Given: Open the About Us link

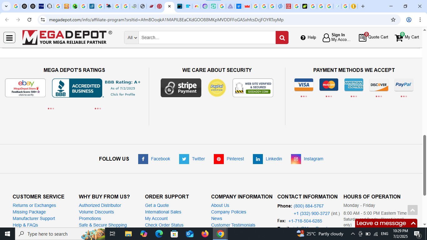Looking at the screenshot, I should click(x=220, y=205).
